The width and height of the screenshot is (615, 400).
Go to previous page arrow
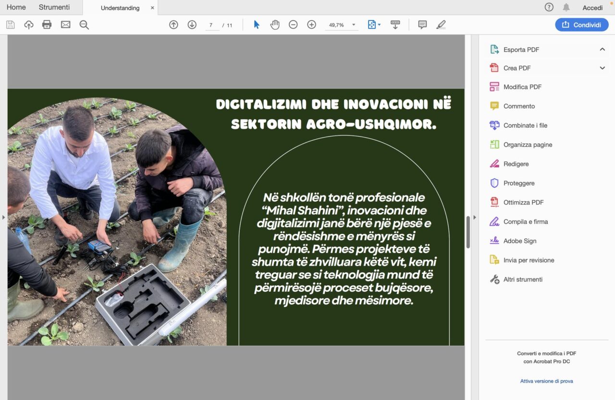coord(173,25)
